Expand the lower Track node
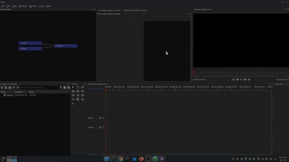The height and width of the screenshot is (162, 289). click(20, 49)
